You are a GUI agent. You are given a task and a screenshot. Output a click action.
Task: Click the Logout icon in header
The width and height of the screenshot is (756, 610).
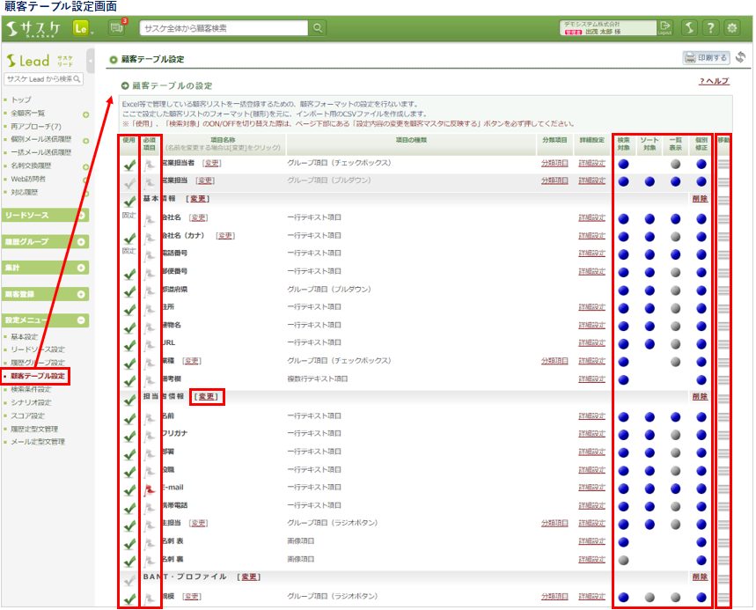tap(664, 28)
